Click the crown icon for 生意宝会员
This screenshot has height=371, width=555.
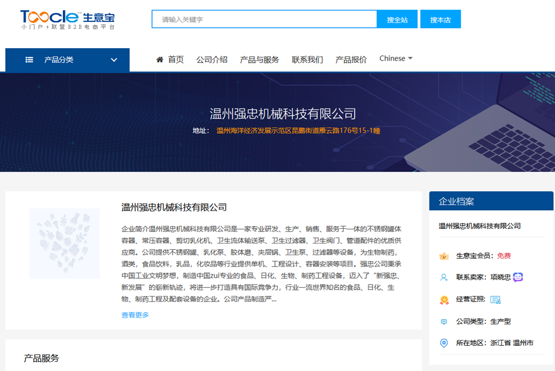tap(444, 256)
